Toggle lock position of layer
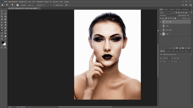This screenshot has width=193, height=108. (x=171, y=18)
